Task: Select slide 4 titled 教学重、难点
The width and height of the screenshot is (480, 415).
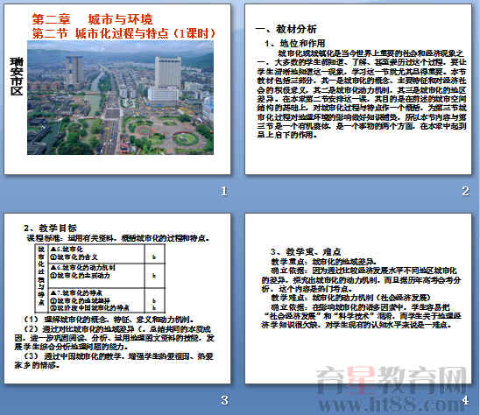Action: [x=358, y=299]
